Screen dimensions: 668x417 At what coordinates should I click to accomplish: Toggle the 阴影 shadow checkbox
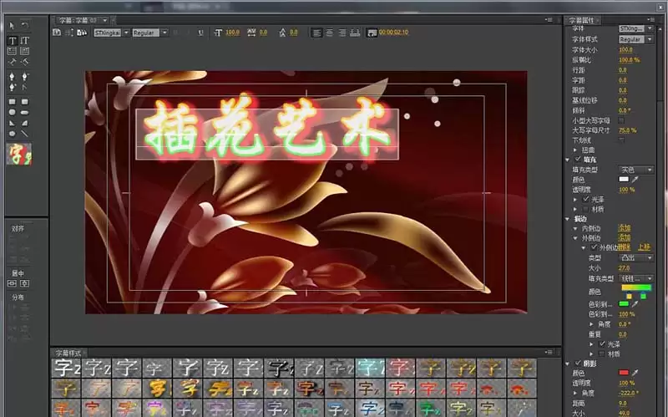point(578,364)
